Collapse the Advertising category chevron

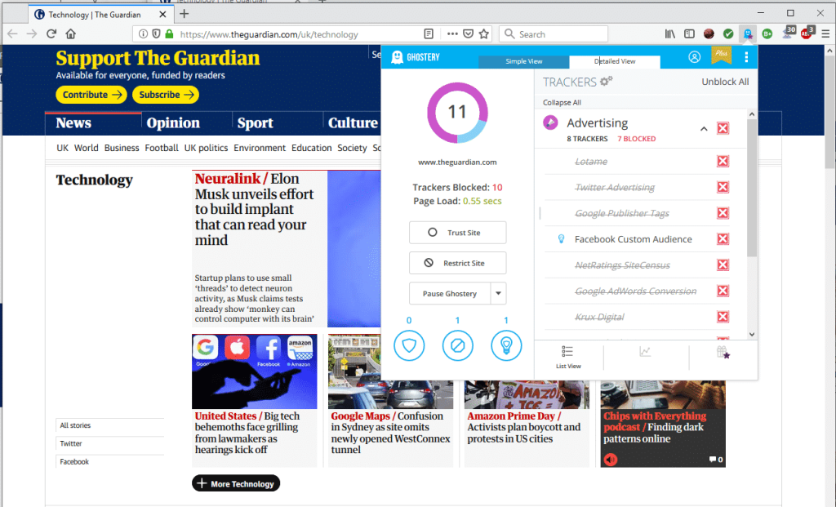704,129
